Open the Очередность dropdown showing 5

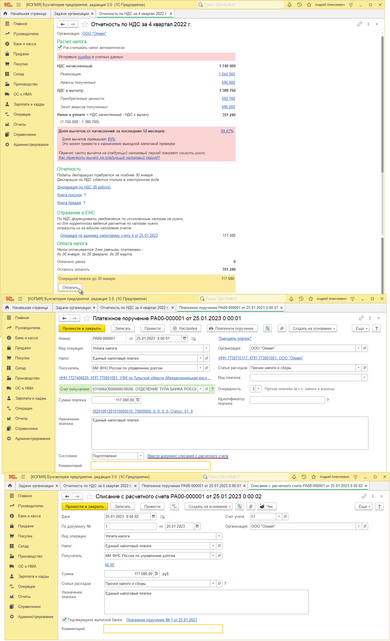259,389
